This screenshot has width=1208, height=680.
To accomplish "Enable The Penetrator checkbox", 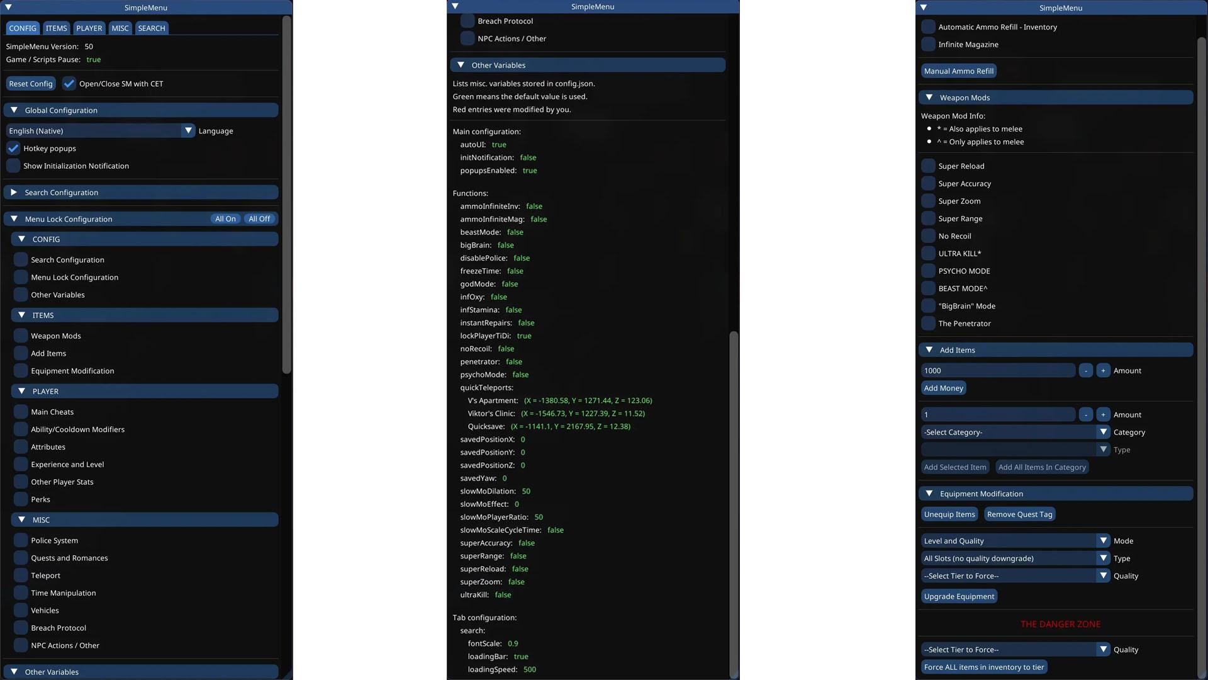I will (x=928, y=324).
